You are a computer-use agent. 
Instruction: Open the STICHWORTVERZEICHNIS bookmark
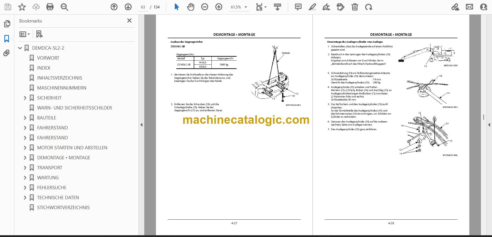pos(63,208)
